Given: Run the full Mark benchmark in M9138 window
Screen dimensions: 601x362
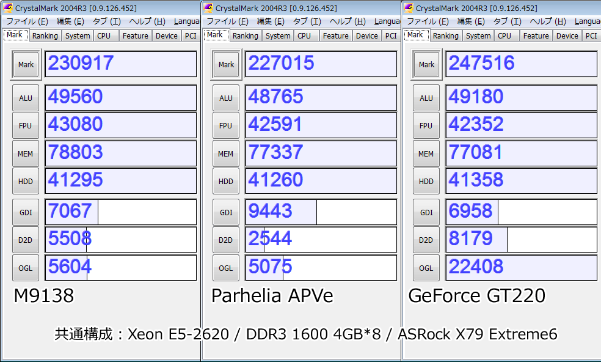Looking at the screenshot, I should point(26,64).
